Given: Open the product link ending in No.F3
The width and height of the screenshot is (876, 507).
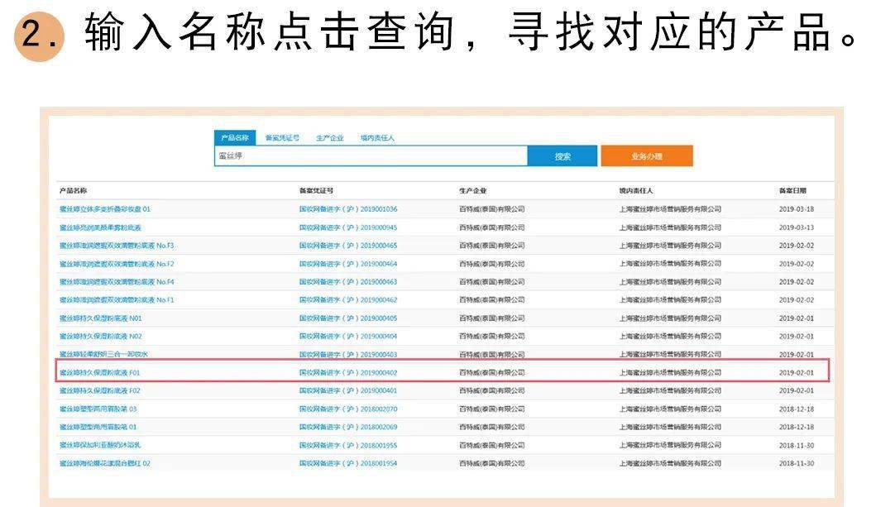Looking at the screenshot, I should (117, 246).
